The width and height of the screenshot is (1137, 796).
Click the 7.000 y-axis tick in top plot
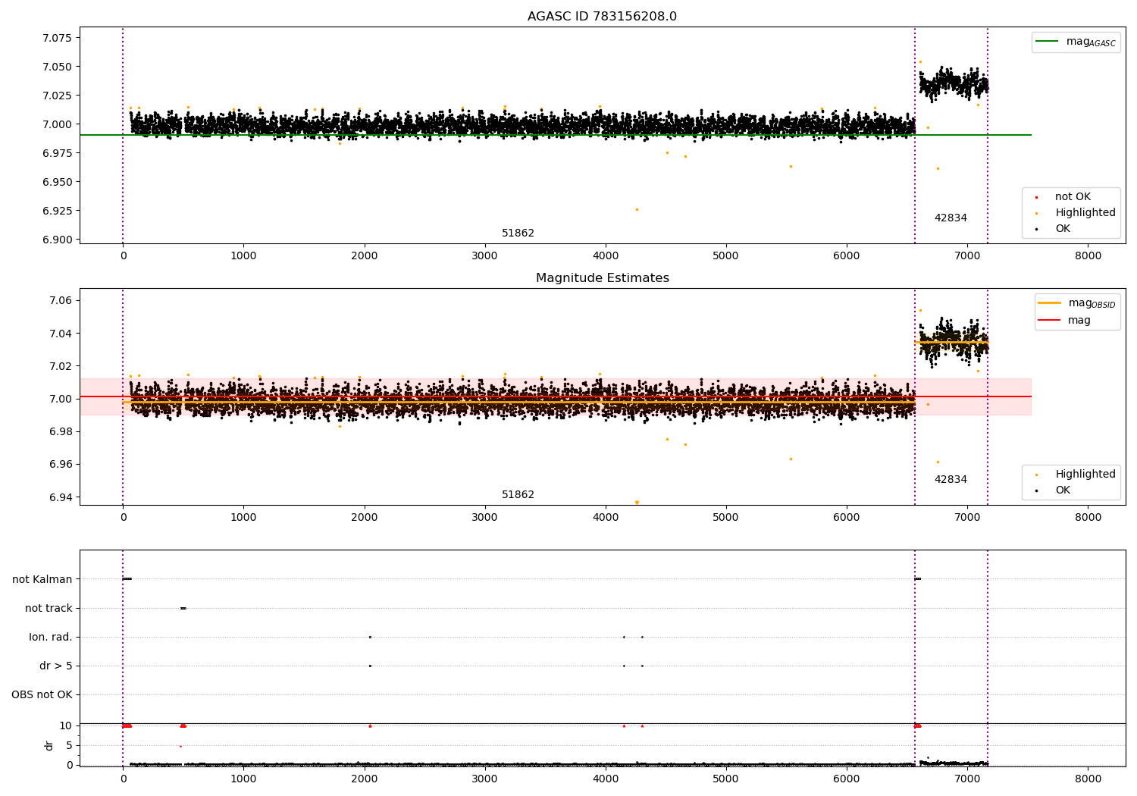coord(57,124)
